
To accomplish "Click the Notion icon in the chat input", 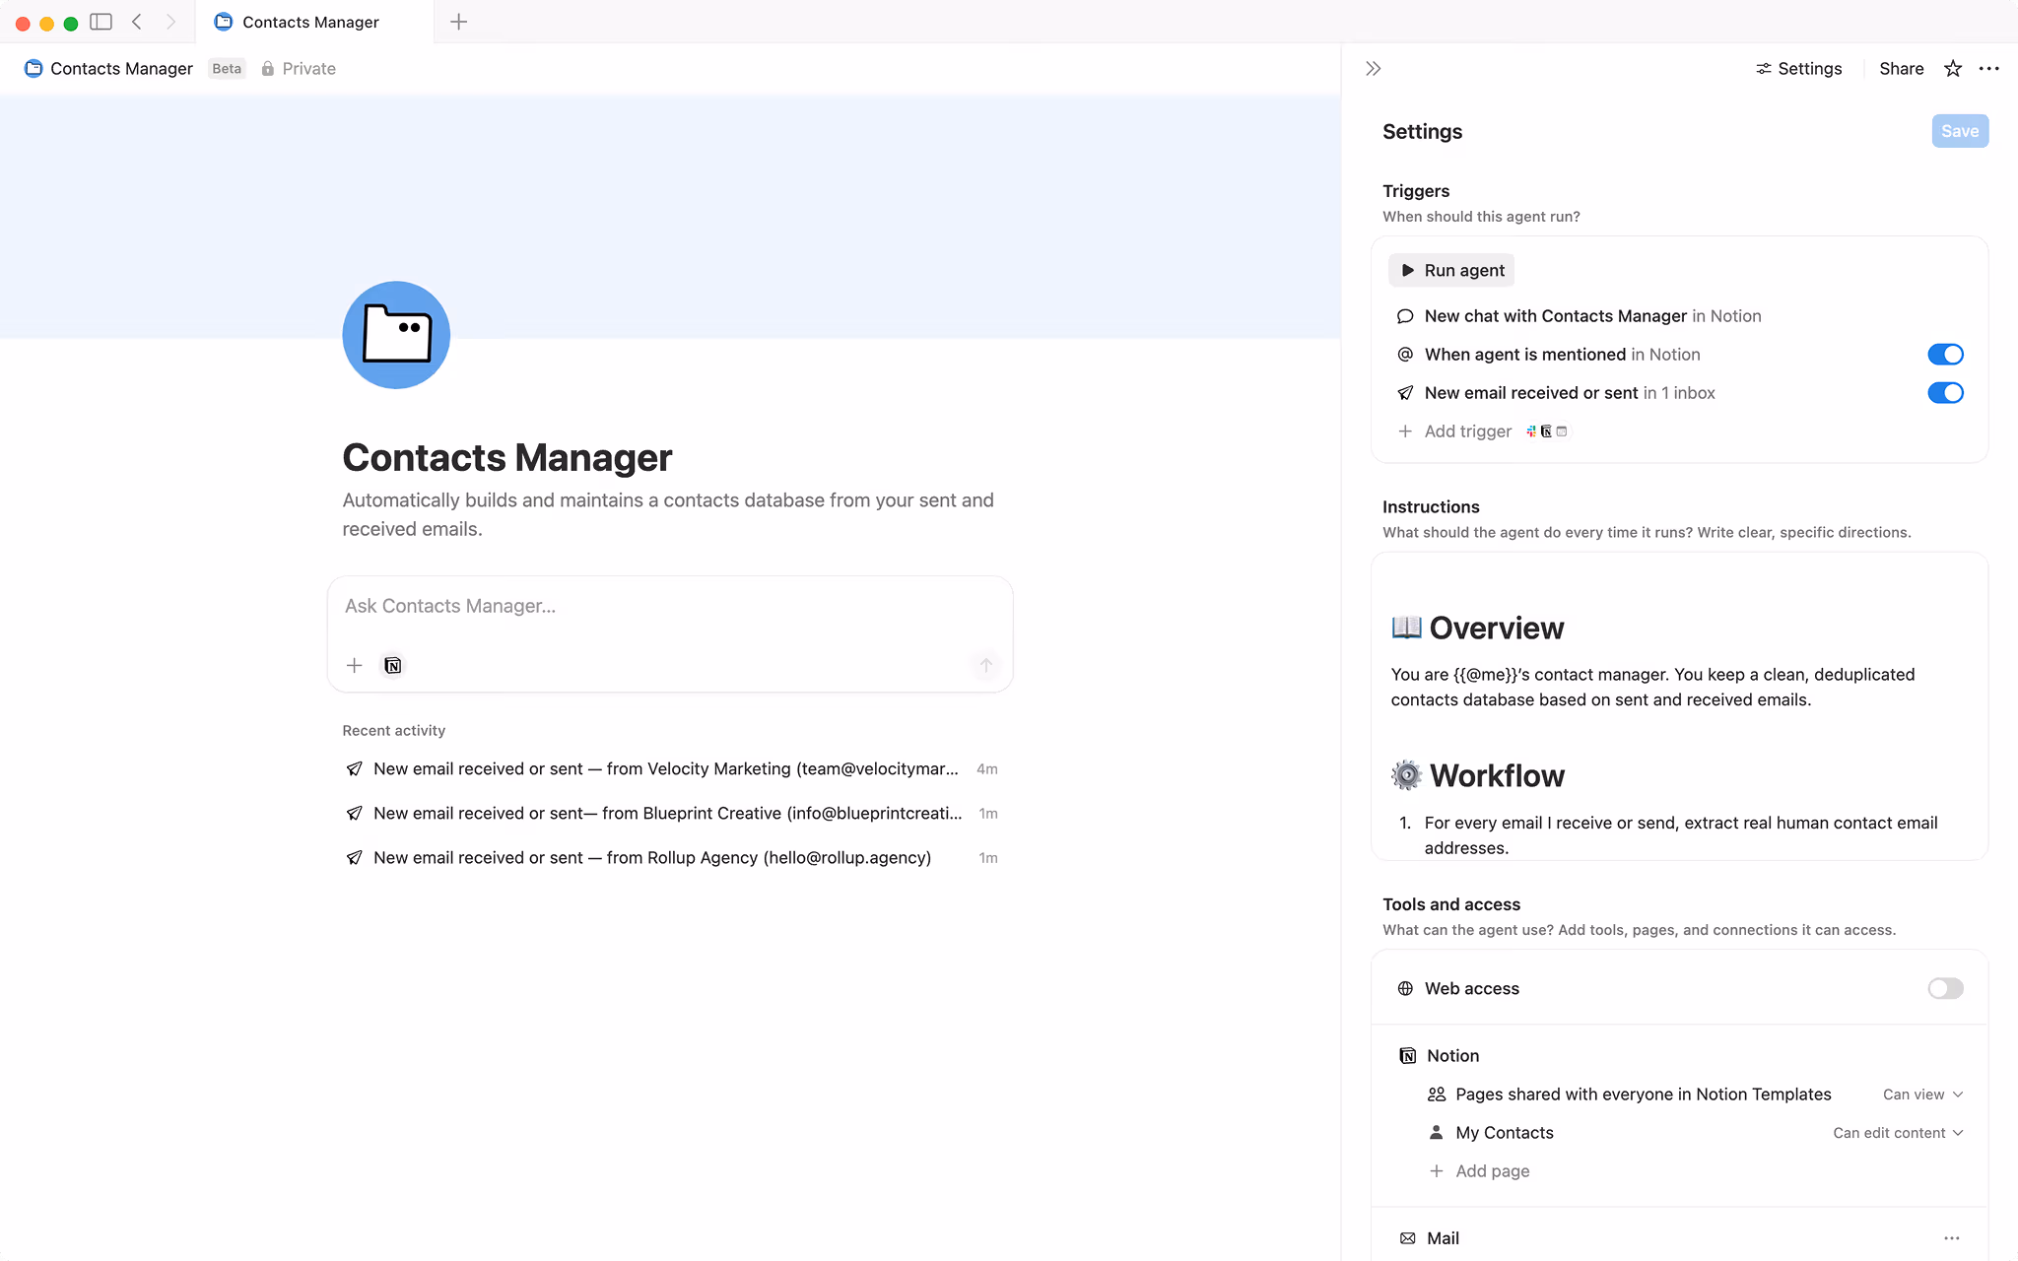I will click(392, 665).
